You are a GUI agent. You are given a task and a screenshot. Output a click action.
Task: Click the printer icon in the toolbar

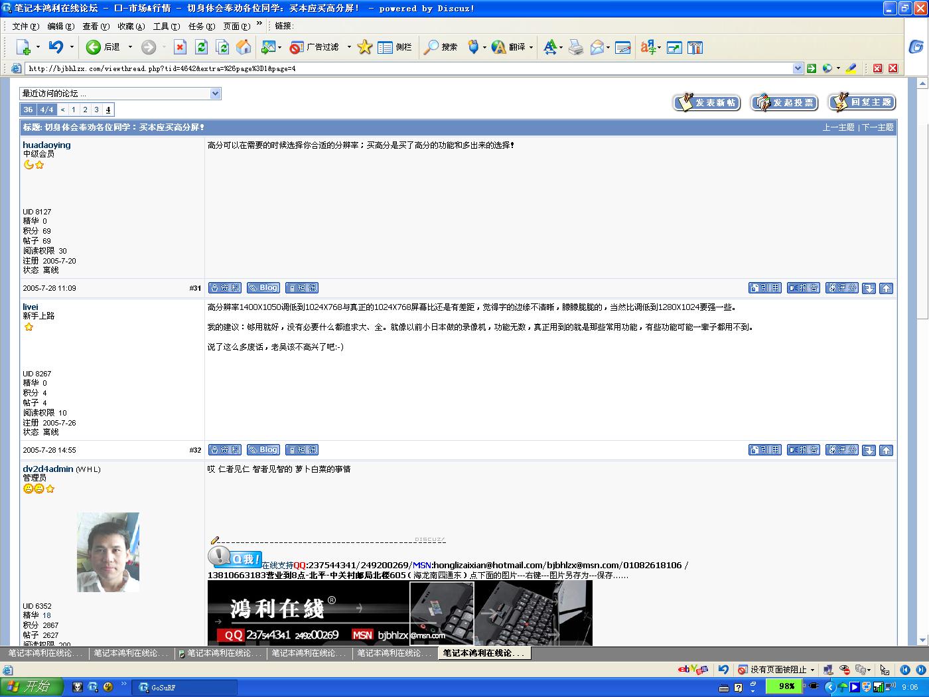pyautogui.click(x=576, y=47)
